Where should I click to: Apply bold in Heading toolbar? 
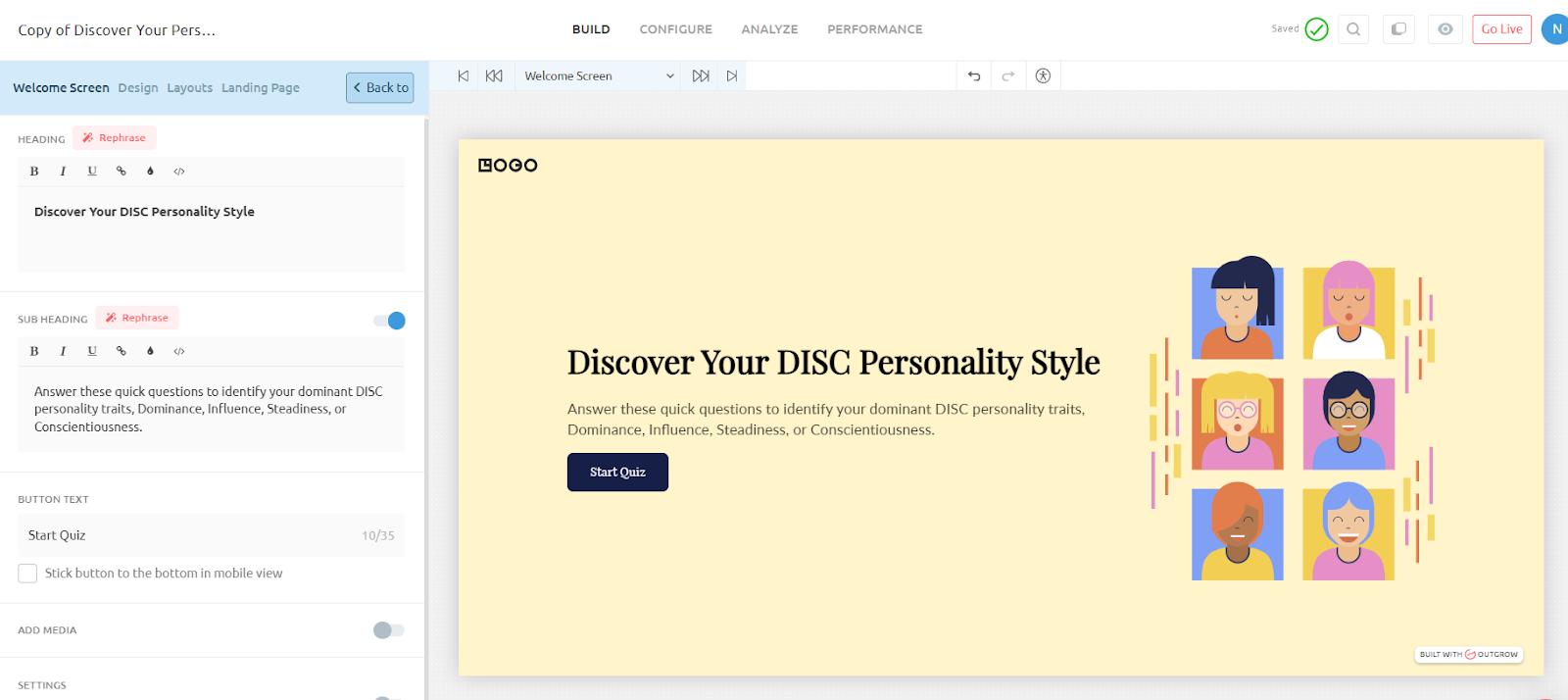[34, 172]
